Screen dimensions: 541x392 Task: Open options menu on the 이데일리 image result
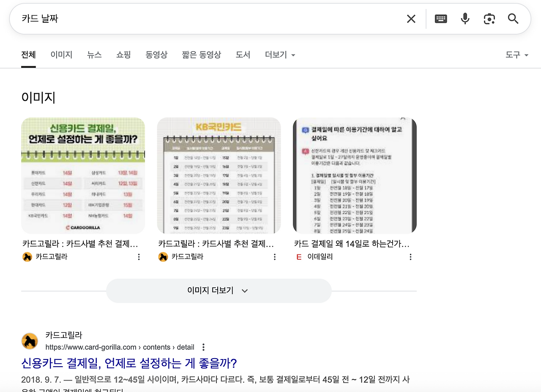[x=410, y=256]
